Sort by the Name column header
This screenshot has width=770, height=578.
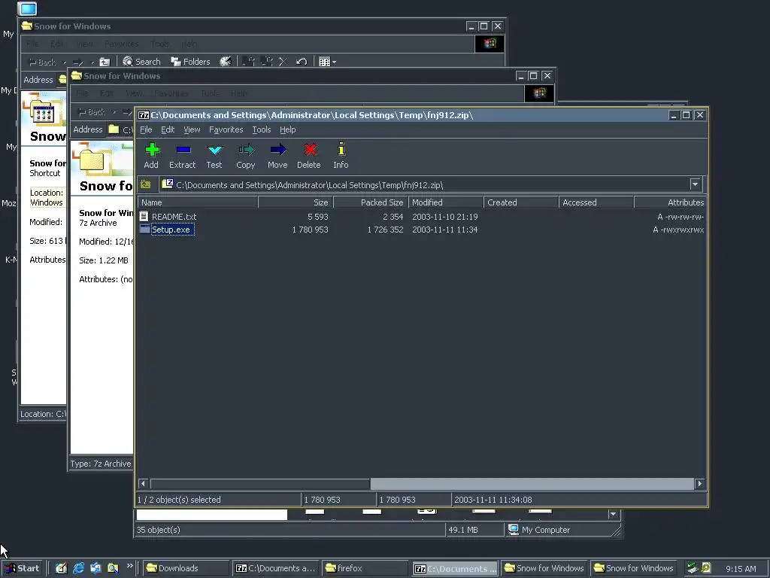pos(198,202)
